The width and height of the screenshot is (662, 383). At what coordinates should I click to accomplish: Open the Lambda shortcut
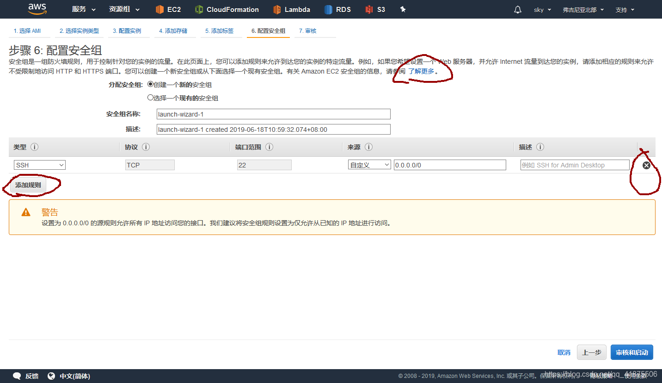(292, 9)
